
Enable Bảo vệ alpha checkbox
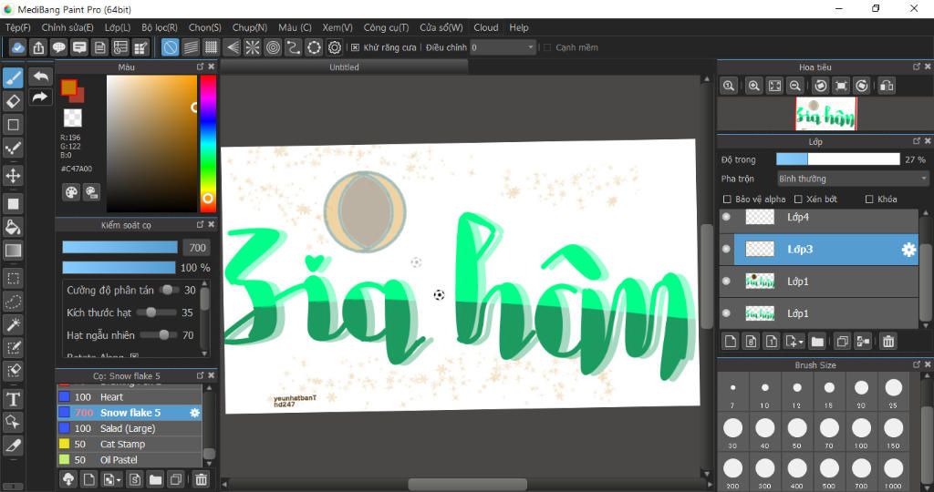tap(727, 200)
